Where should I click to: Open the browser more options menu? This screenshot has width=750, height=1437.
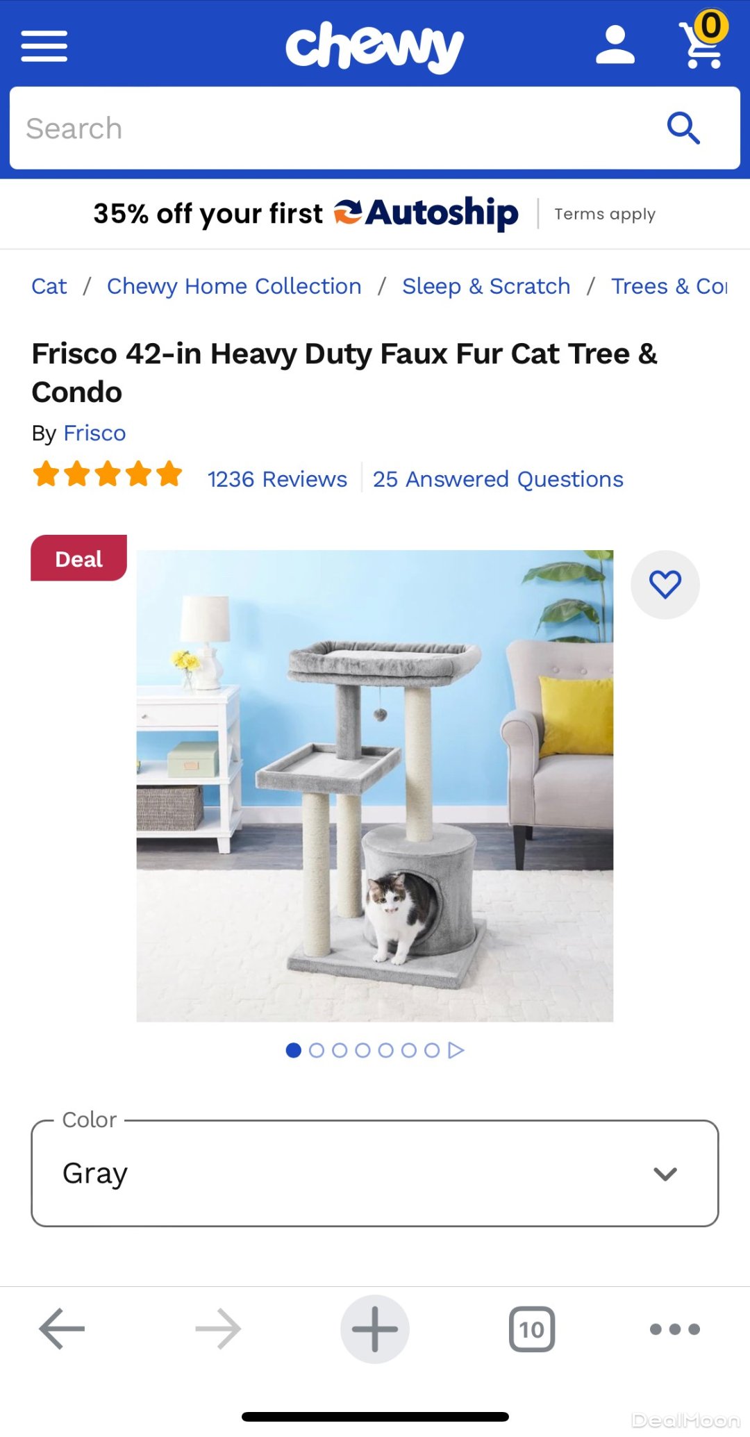pyautogui.click(x=675, y=1329)
